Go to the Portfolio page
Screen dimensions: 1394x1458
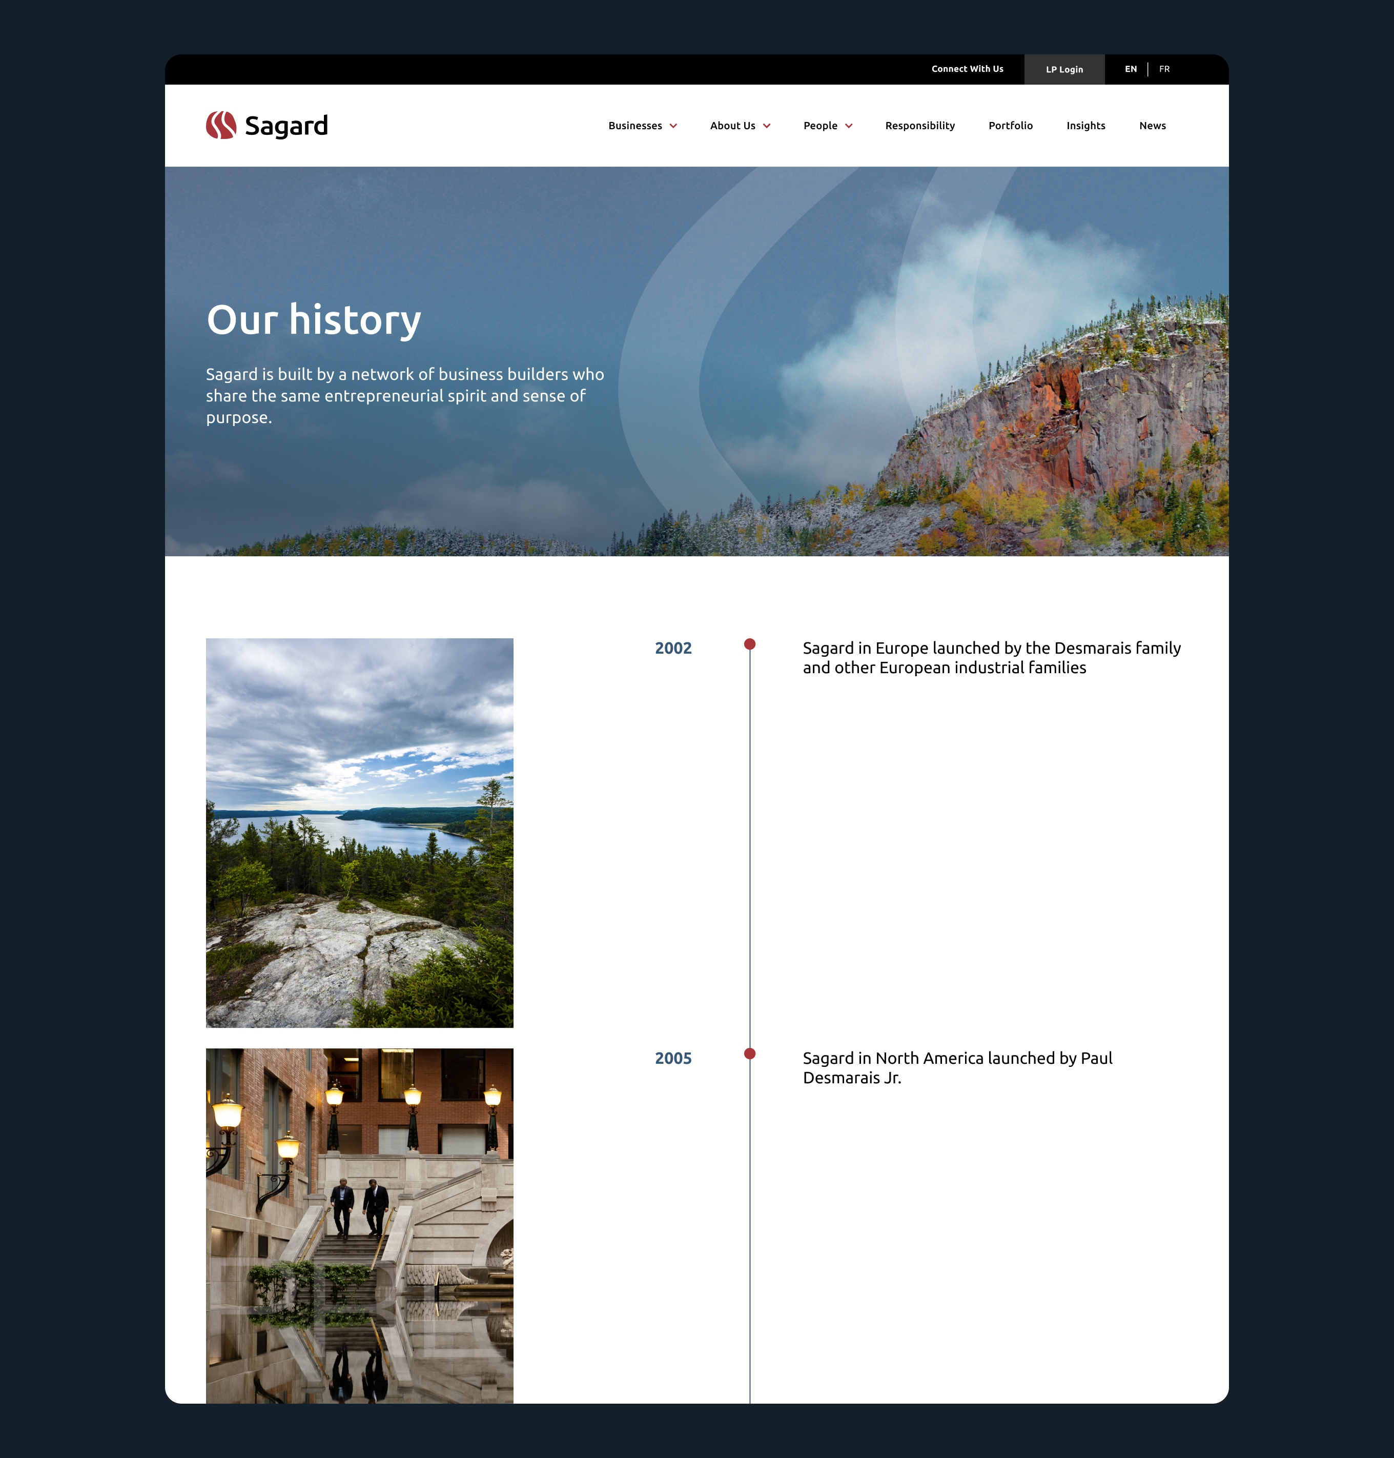click(x=1010, y=126)
